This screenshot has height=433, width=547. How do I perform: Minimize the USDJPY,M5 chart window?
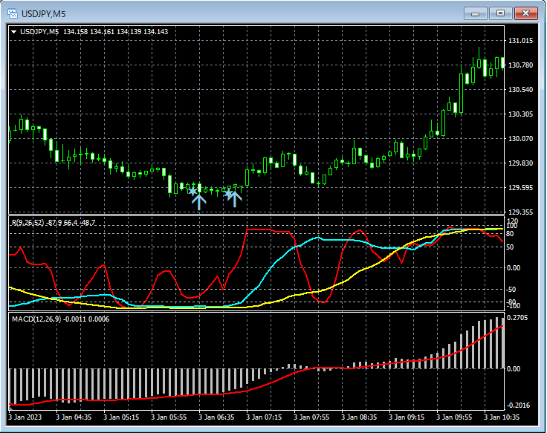tap(475, 13)
